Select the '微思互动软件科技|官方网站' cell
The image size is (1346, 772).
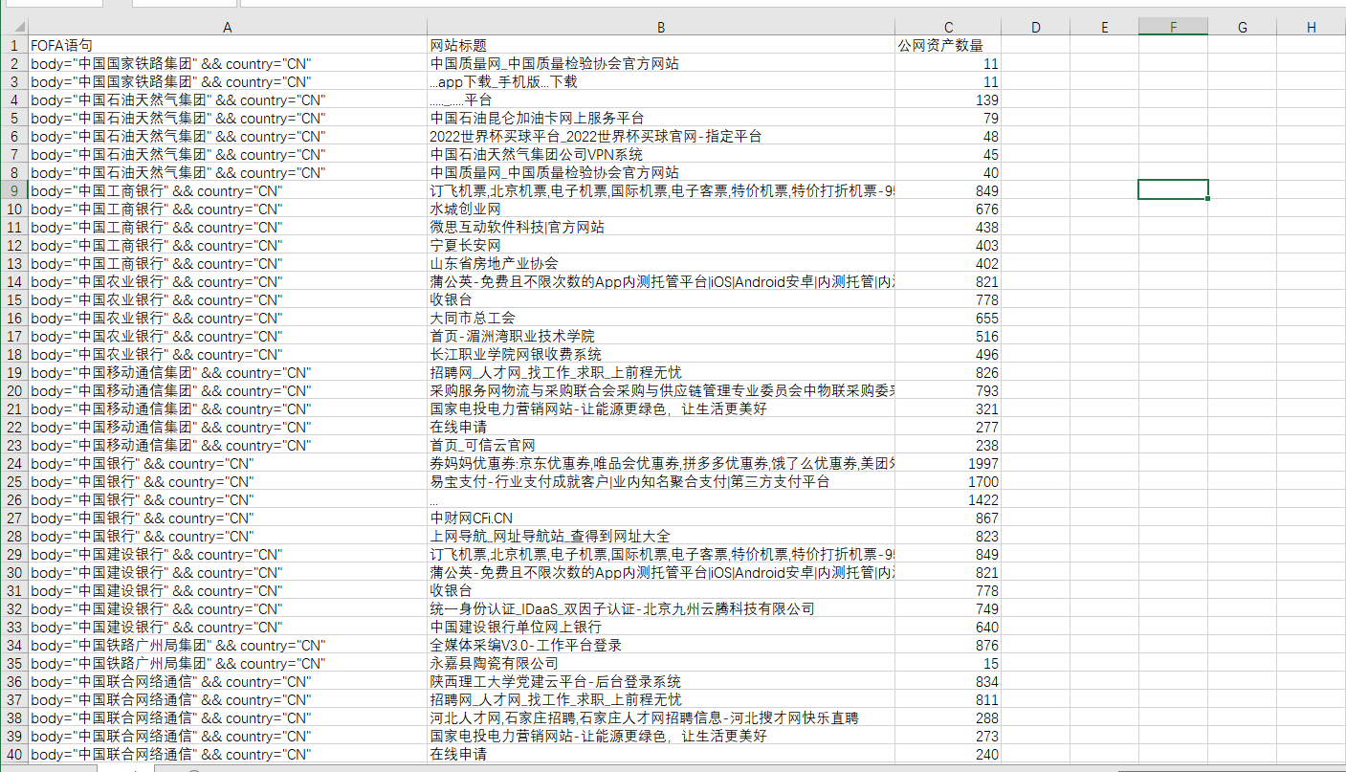tap(661, 227)
